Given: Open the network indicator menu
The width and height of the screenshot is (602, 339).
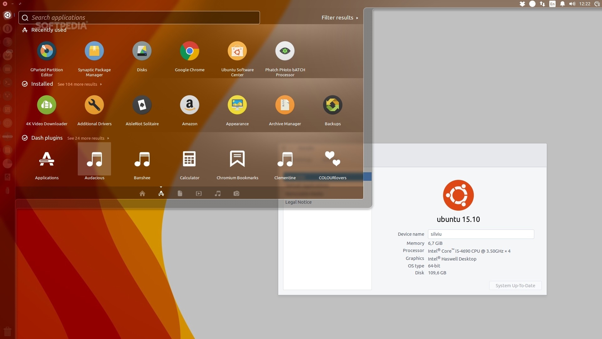Looking at the screenshot, I should tap(542, 4).
